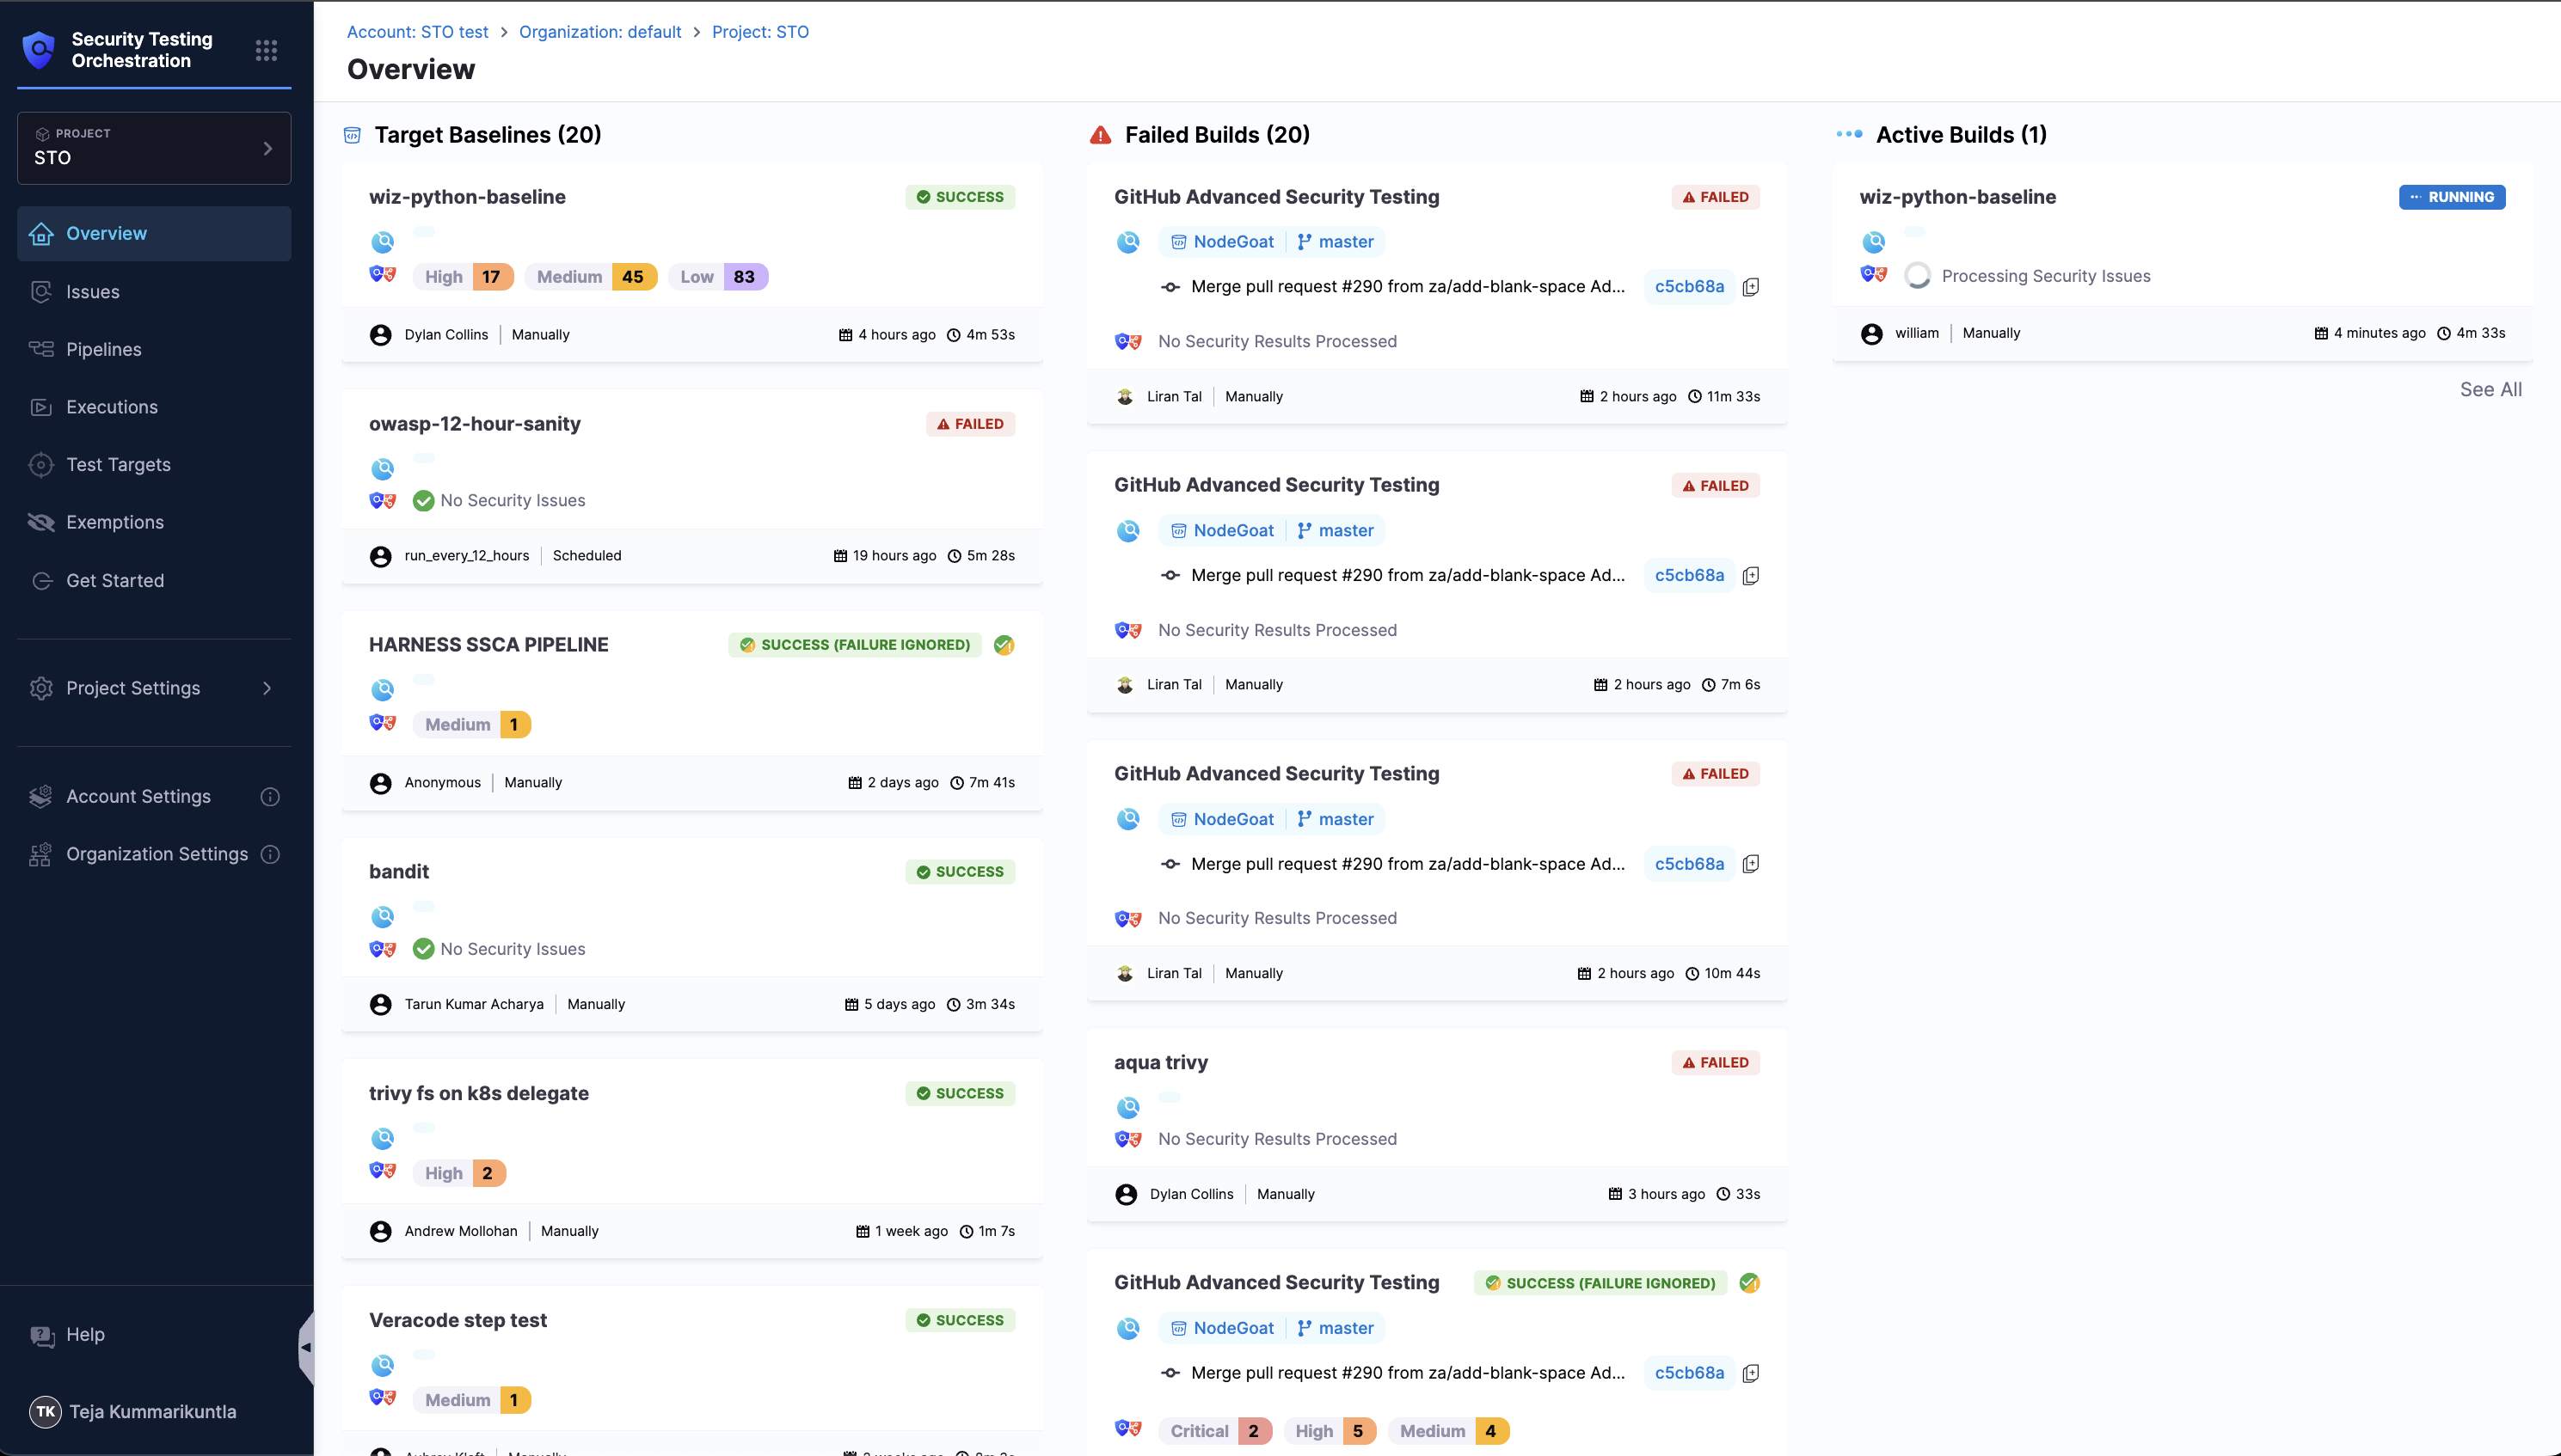Collapse the sidebar with the edge chevron
The height and width of the screenshot is (1456, 2561).
[306, 1346]
